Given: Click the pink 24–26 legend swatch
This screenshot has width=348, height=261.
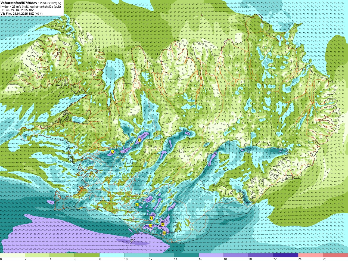Looking at the screenshot, I should 311,255.
